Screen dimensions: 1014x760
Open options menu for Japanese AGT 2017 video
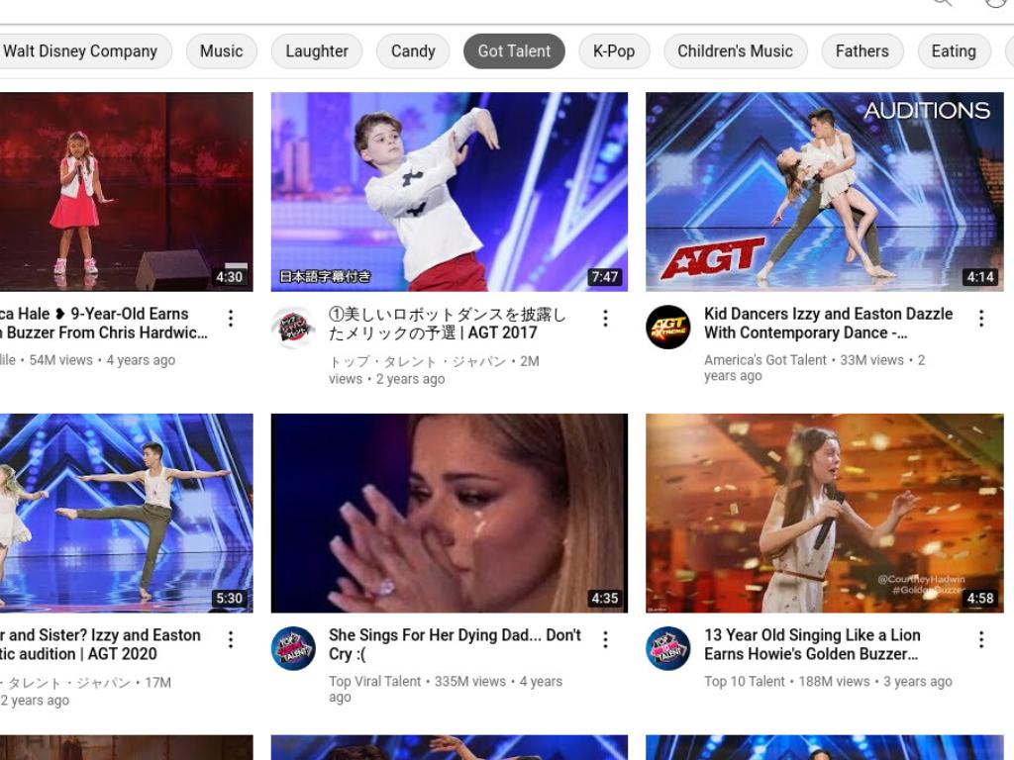point(605,318)
